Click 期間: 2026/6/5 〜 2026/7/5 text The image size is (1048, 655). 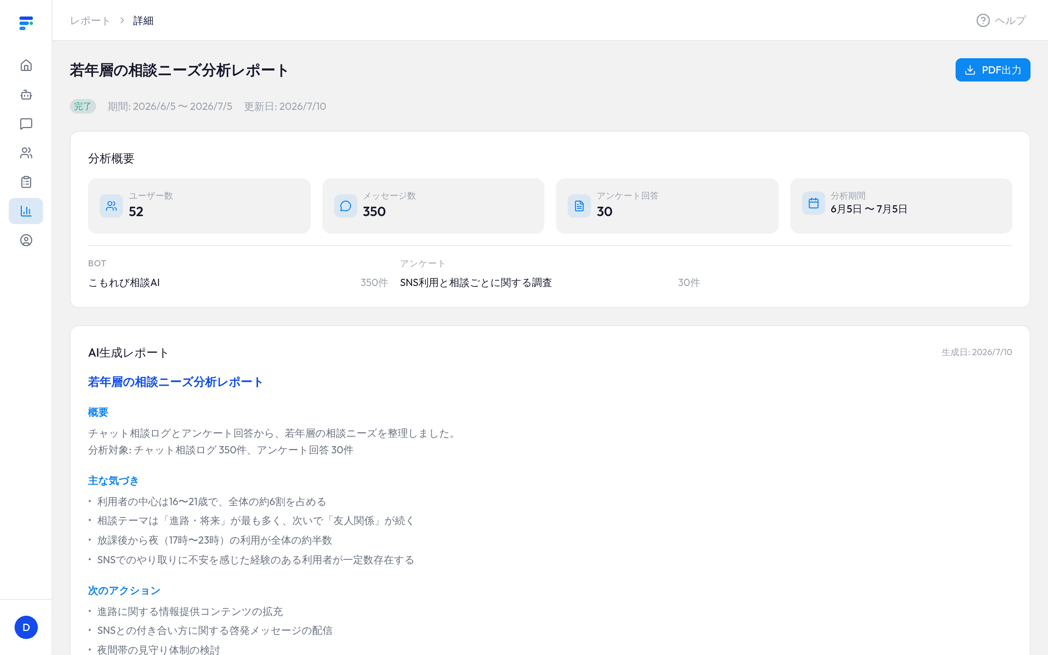(x=170, y=106)
